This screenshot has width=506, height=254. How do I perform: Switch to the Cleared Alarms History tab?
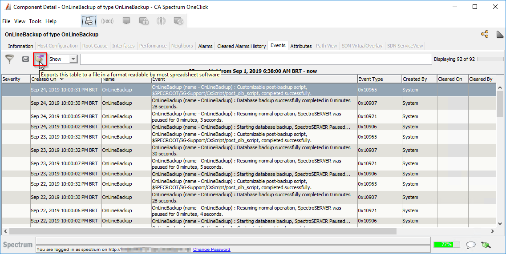point(241,46)
